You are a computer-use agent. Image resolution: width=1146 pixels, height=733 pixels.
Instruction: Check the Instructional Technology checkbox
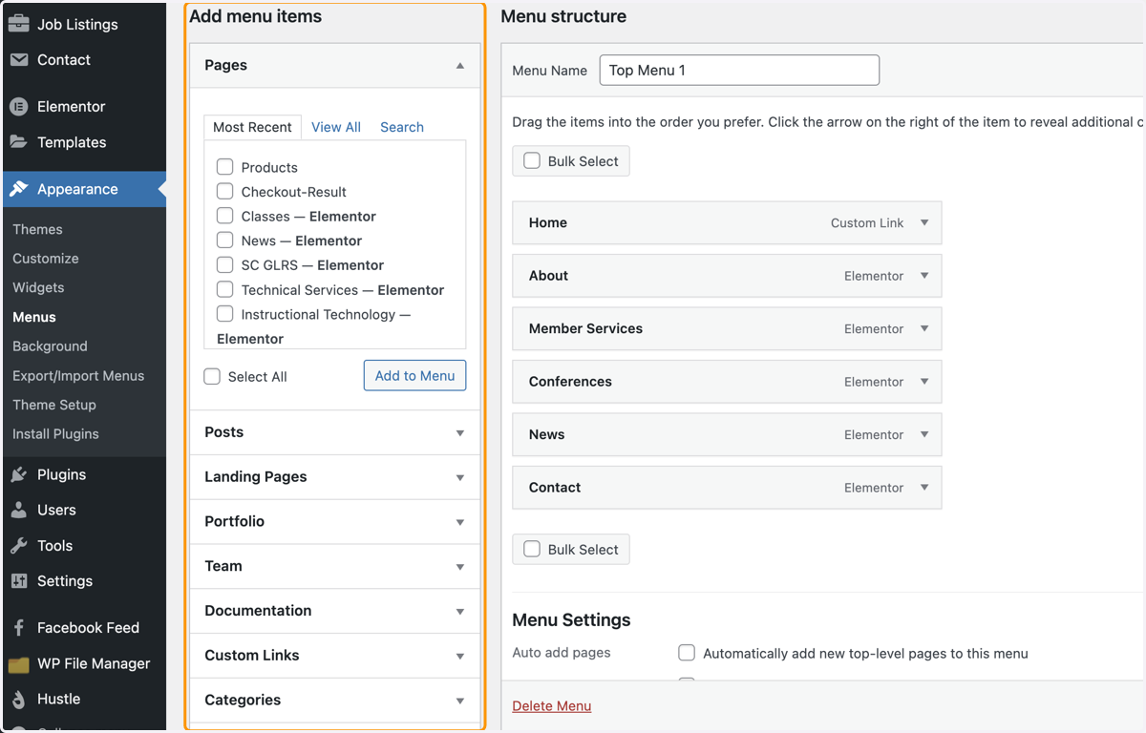pyautogui.click(x=225, y=314)
